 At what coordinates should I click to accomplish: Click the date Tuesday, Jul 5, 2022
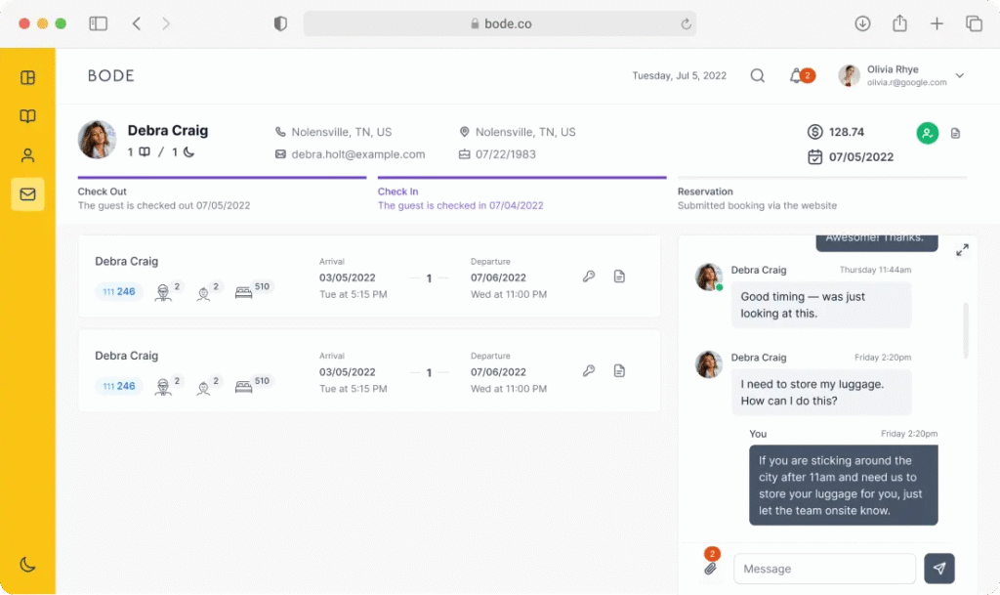tap(680, 76)
